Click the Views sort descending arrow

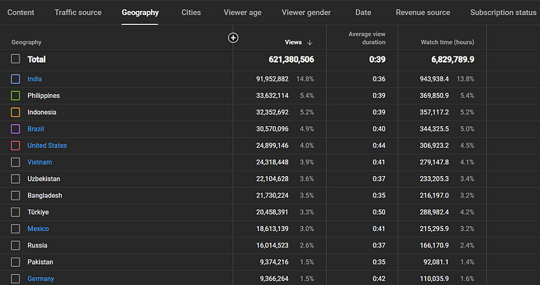[310, 42]
